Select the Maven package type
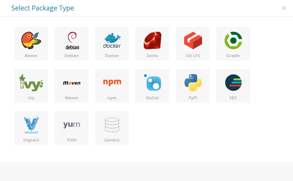This screenshot has width=293, height=181. (71, 86)
